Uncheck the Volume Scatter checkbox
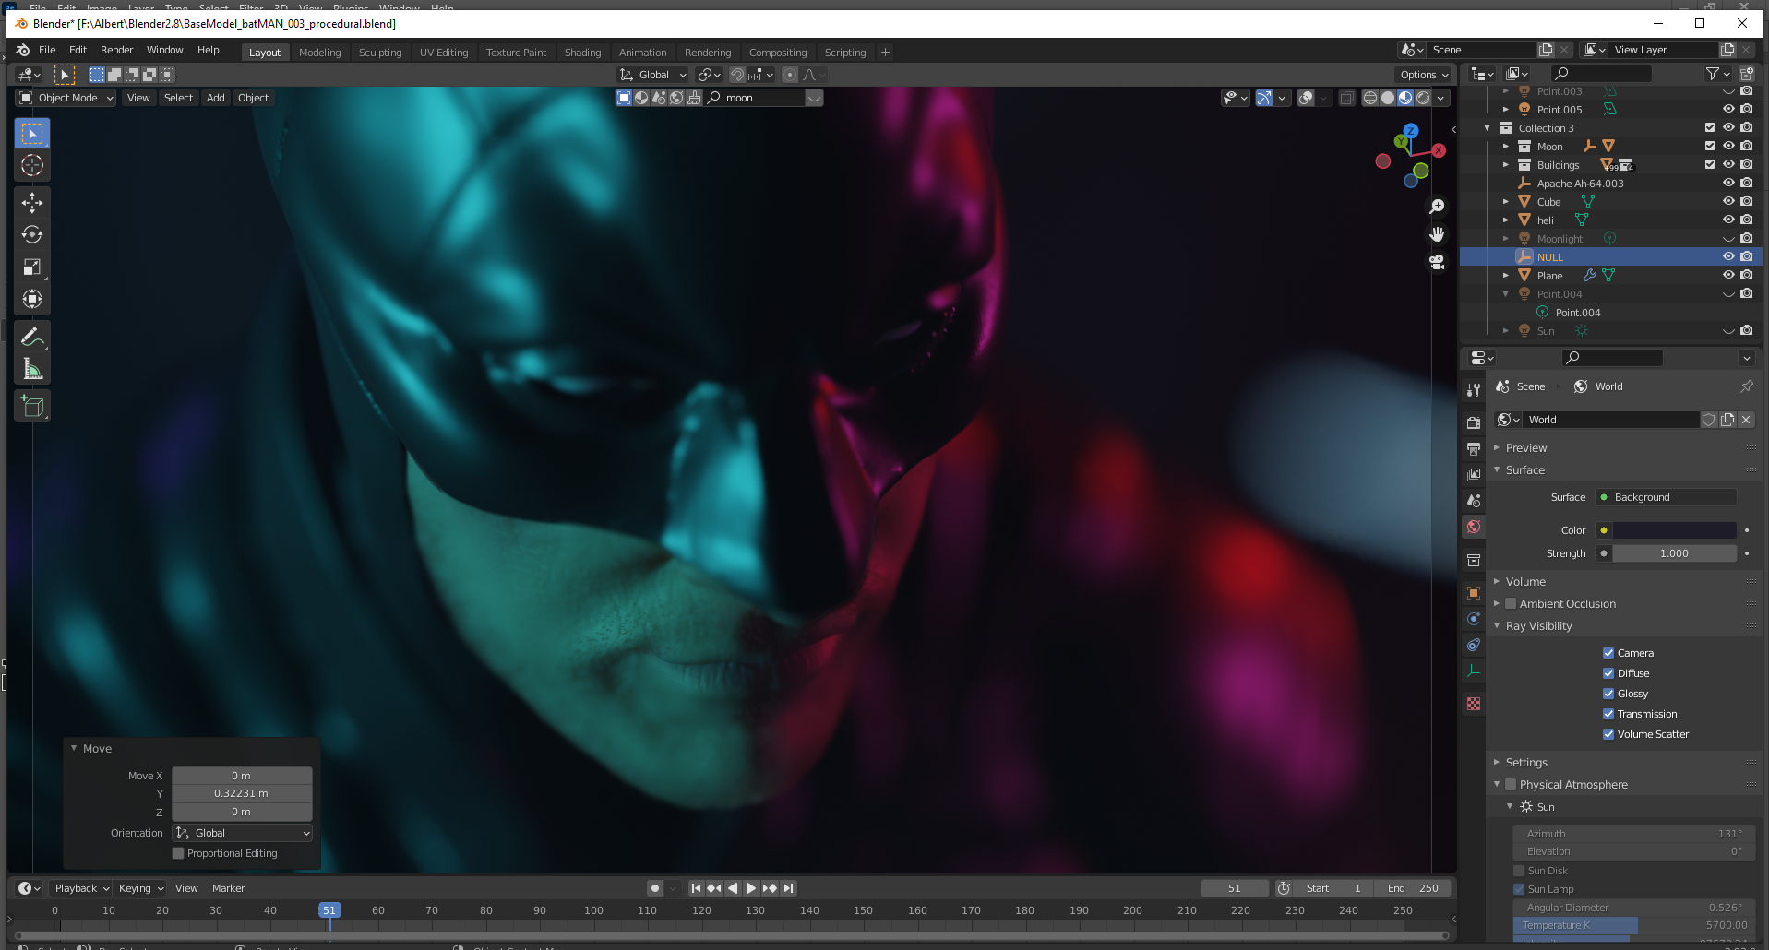1769x950 pixels. click(x=1608, y=734)
